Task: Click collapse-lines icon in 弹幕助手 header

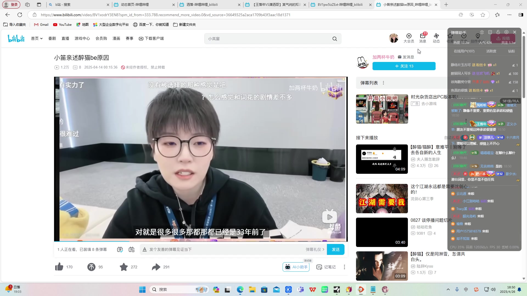Action: [482, 32]
